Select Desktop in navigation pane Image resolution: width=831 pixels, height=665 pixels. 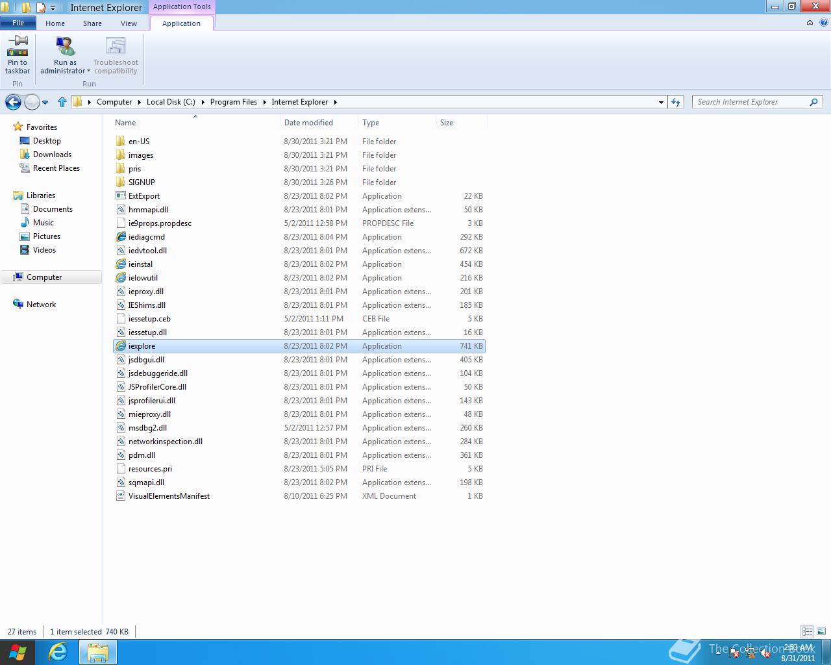coord(47,141)
